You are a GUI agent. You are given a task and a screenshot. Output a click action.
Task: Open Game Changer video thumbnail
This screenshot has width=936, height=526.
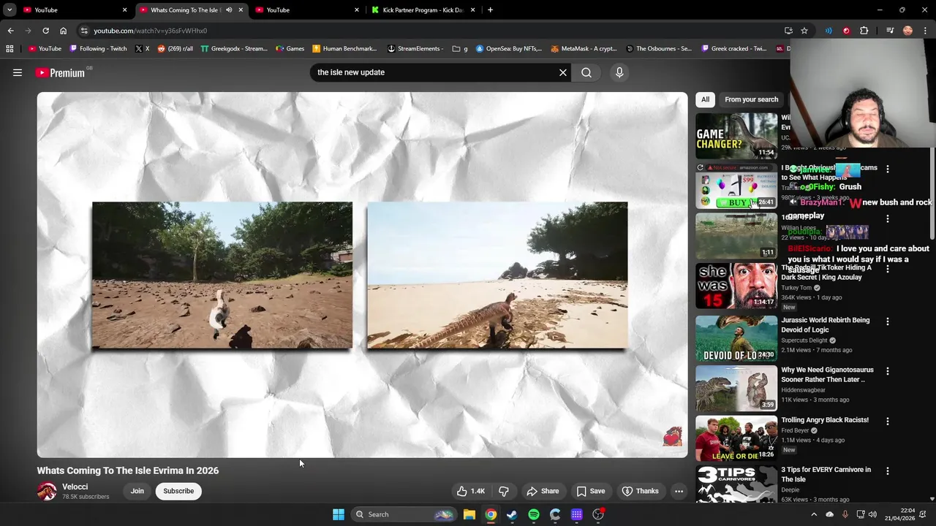point(736,136)
